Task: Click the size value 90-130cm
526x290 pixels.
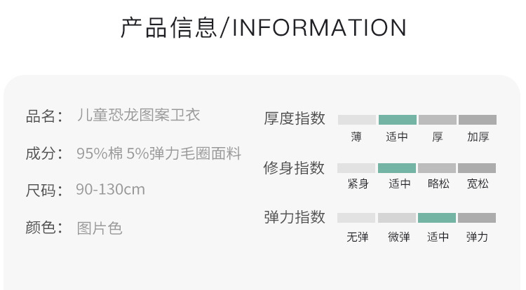Action: click(x=110, y=190)
